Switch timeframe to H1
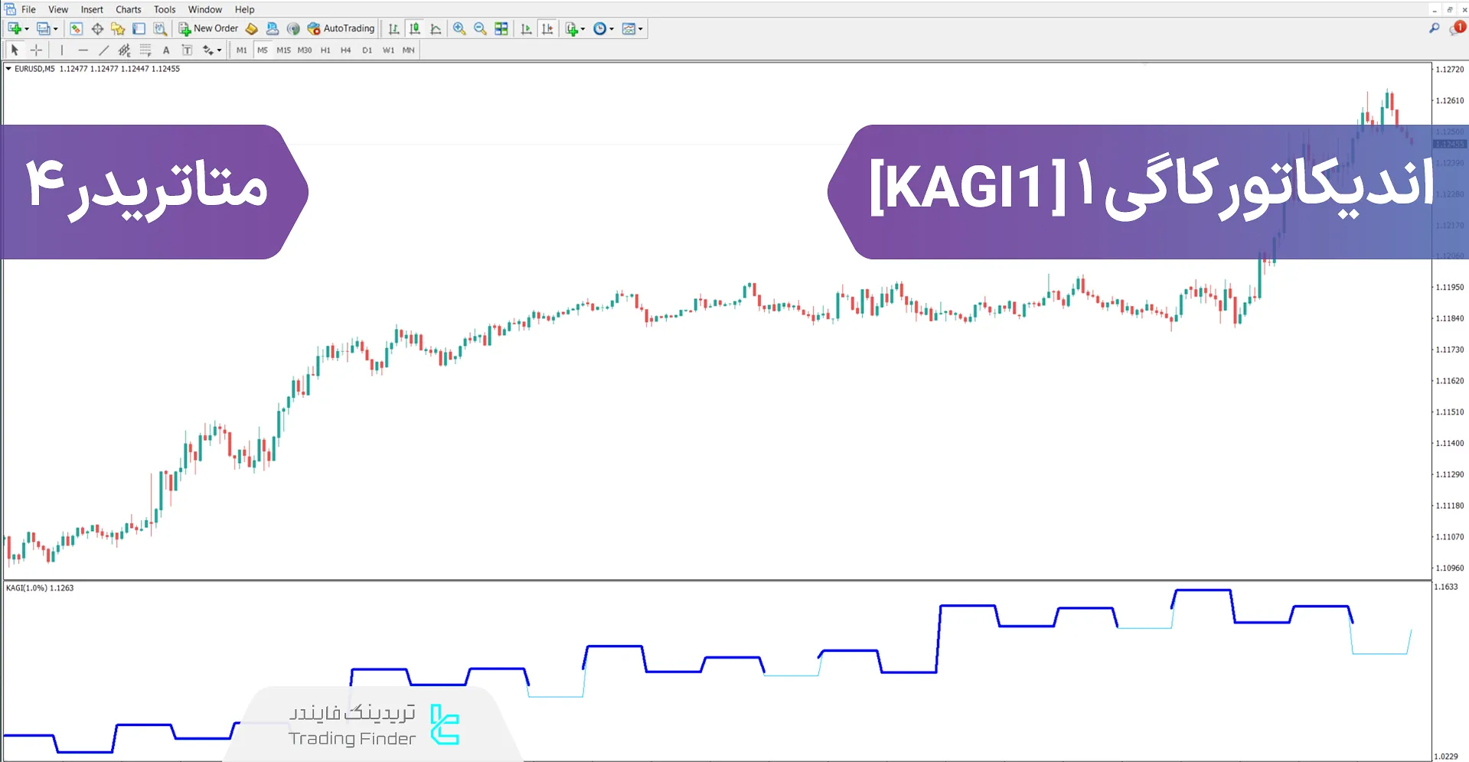 (x=325, y=49)
